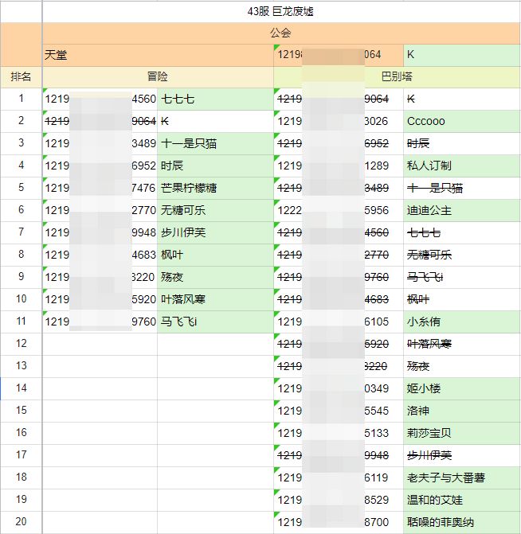Click the 老夫子与大番薯 cell

pyautogui.click(x=461, y=478)
